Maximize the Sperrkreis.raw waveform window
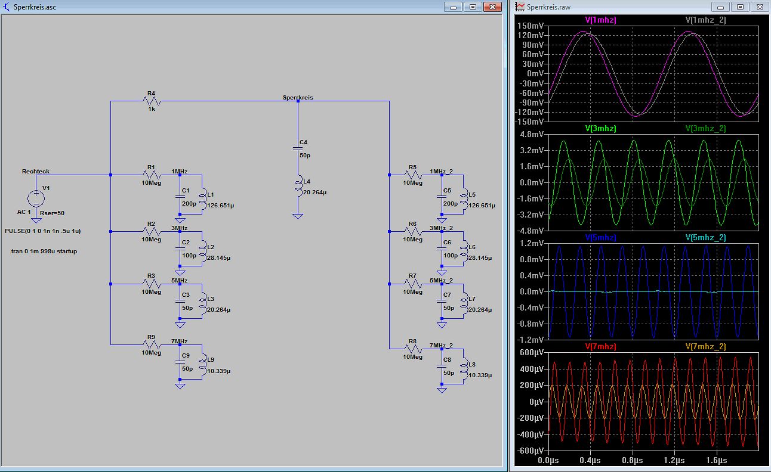 coord(740,7)
